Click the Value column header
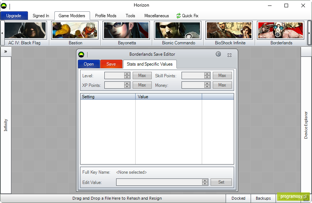 click(169, 97)
